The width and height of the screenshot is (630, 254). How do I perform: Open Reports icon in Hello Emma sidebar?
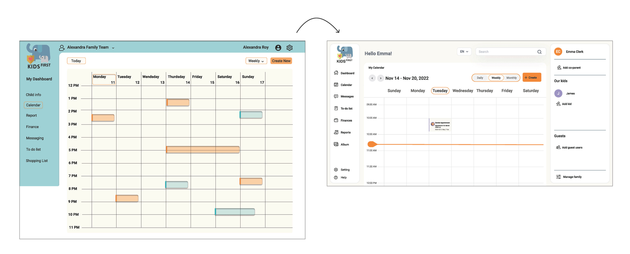tap(336, 132)
